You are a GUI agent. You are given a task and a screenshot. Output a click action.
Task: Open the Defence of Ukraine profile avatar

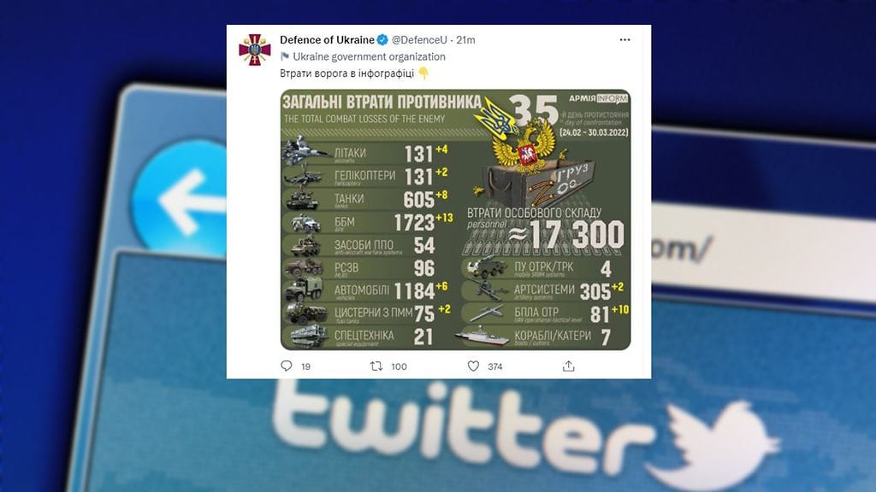pyautogui.click(x=255, y=50)
